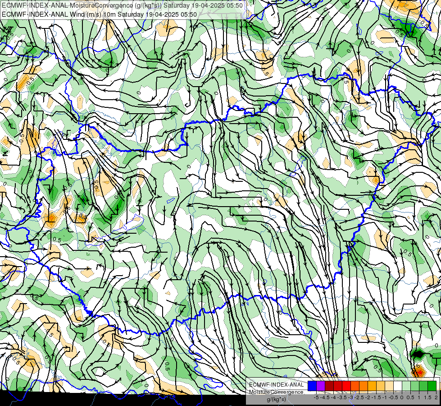Select the pale peach legend swatch
This screenshot has height=406, width=441.
[389, 386]
